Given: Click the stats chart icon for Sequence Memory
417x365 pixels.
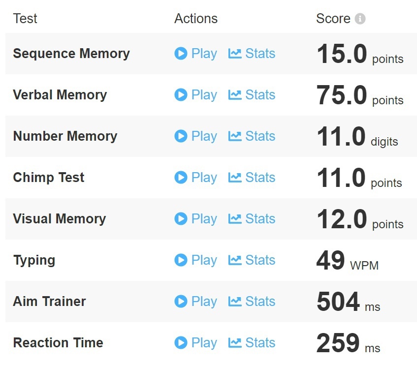Looking at the screenshot, I should 235,54.
